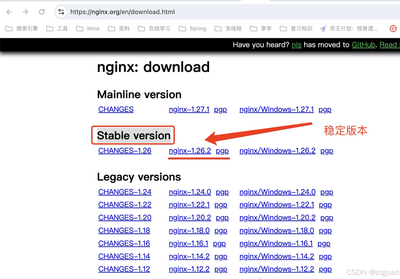Download nginx/Windows-1.27.1 mainline build
This screenshot has width=400, height=279.
276,110
